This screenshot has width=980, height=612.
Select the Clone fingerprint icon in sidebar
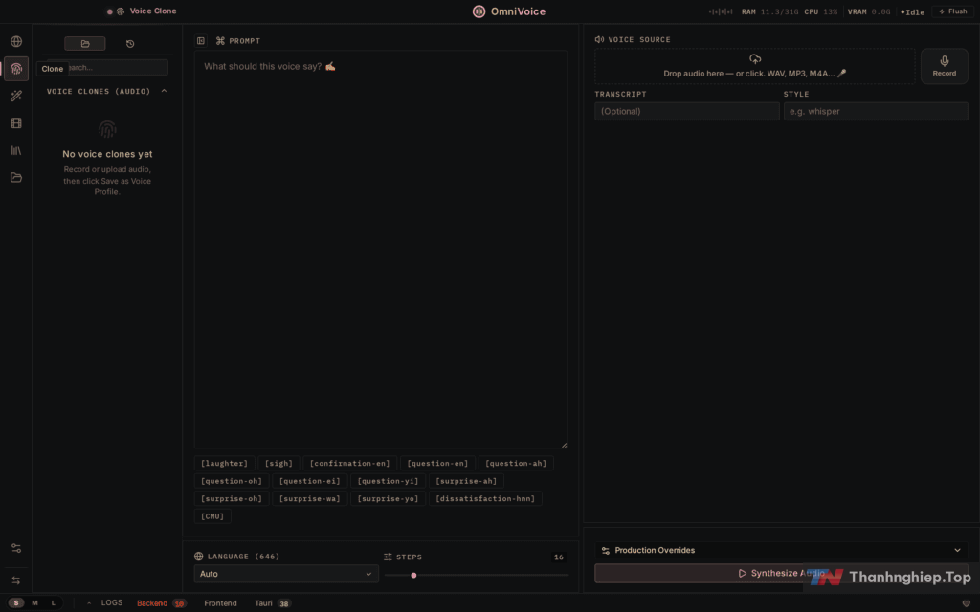coord(16,69)
